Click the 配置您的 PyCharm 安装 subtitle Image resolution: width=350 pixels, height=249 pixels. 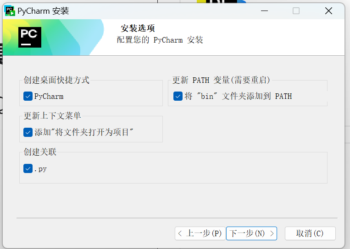160,40
